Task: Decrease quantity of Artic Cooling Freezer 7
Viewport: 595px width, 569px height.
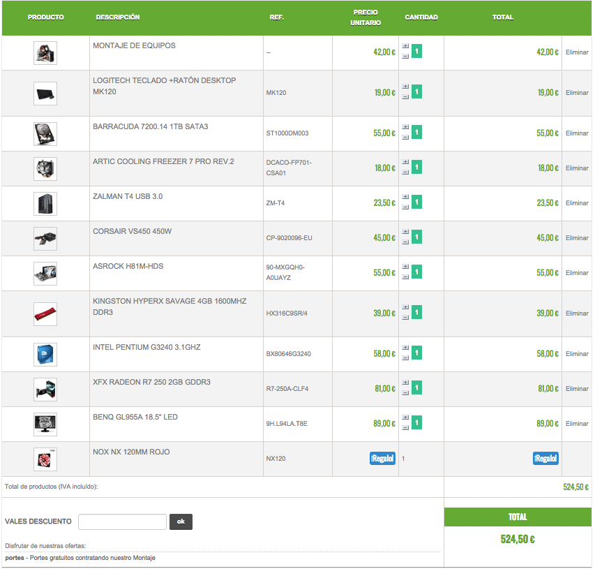Action: click(405, 172)
